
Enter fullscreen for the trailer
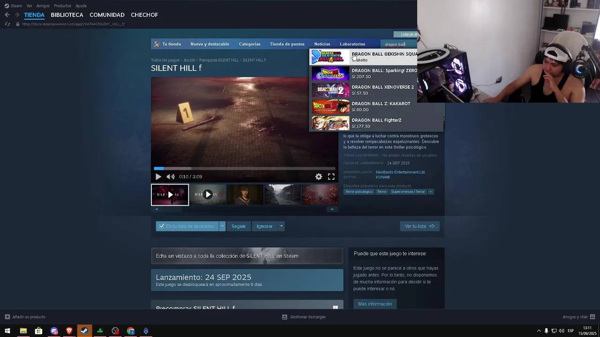click(x=331, y=176)
